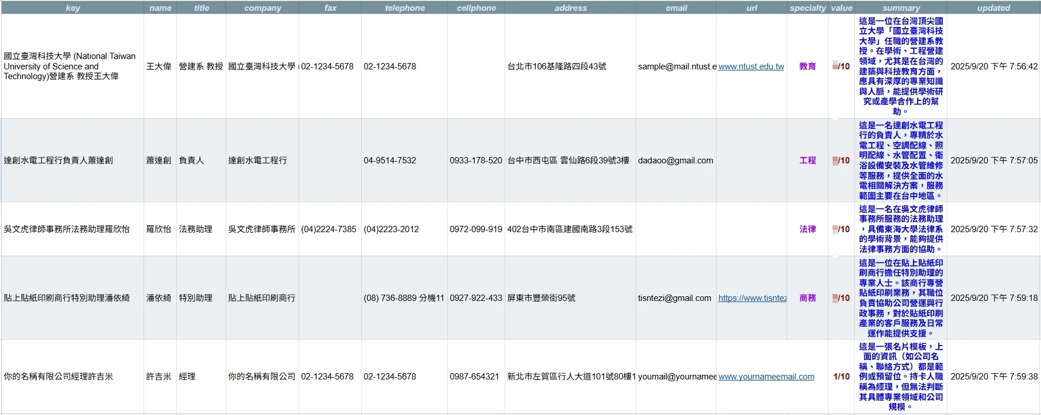This screenshot has height=415, width=1041.
Task: Select address cell 402台中市南區建國南路3段153號
Action: point(570,229)
